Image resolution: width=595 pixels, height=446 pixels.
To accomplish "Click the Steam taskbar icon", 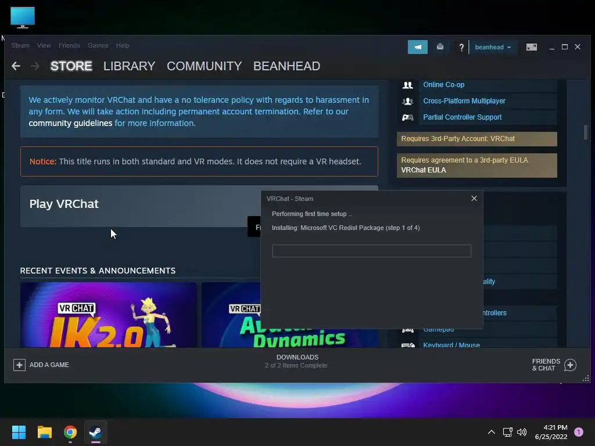I will point(96,432).
